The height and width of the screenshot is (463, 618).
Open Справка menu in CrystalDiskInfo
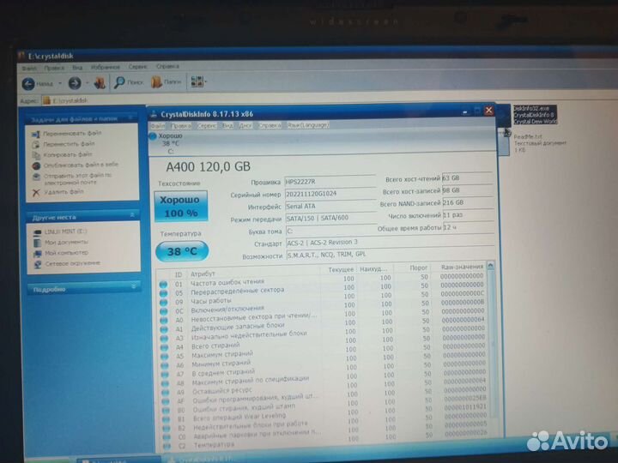270,125
